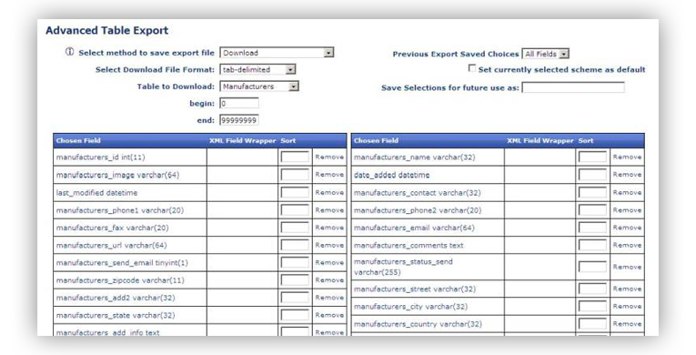Remove the manufacturers_contact field
Viewport: 696px width, 355px height.
click(x=627, y=192)
